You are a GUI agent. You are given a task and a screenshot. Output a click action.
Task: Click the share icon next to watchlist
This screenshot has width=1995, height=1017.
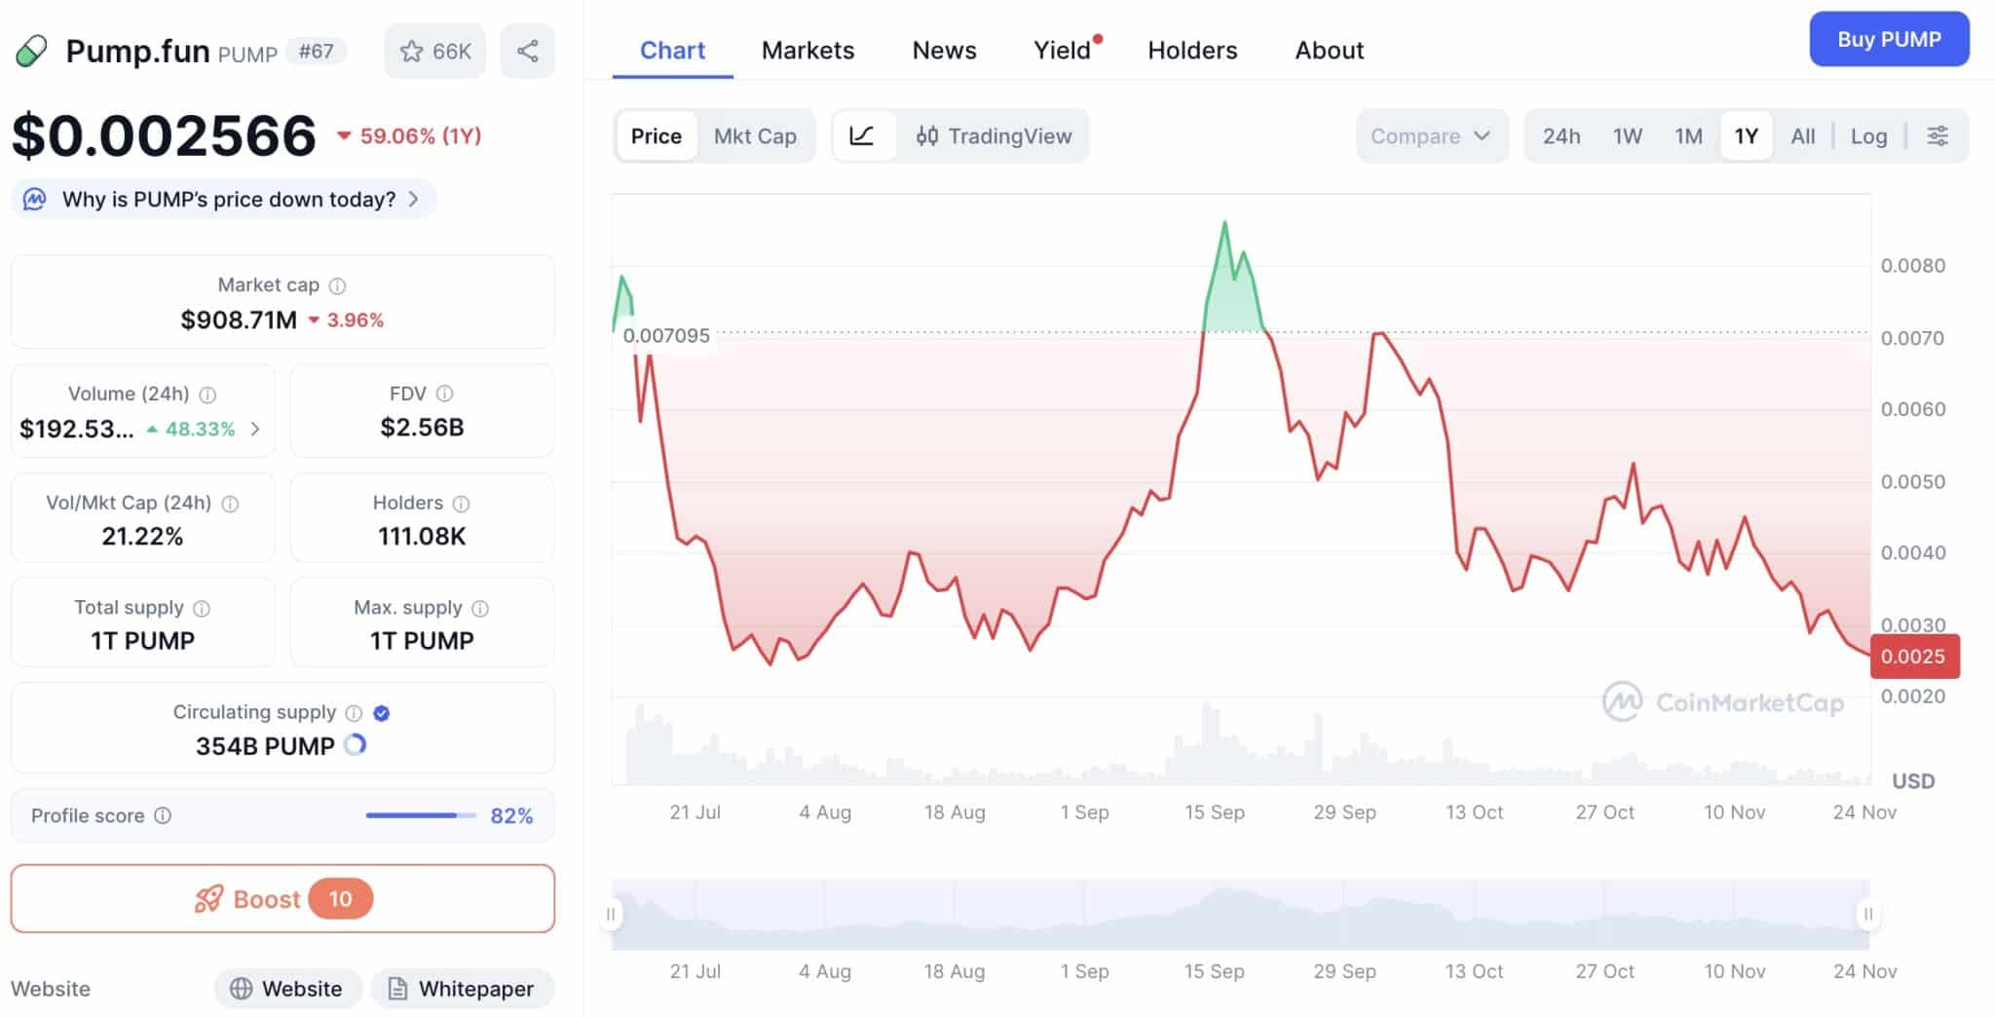pos(527,52)
